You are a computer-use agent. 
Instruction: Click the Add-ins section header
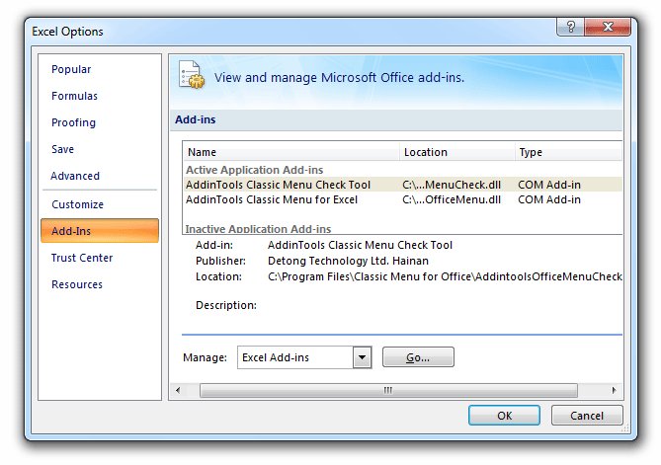[196, 119]
